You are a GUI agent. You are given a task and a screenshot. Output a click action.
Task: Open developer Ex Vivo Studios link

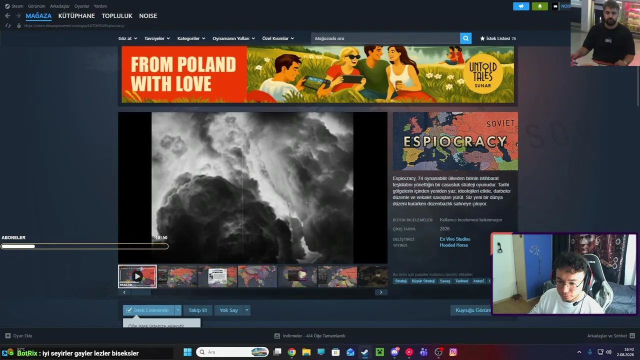(455, 239)
